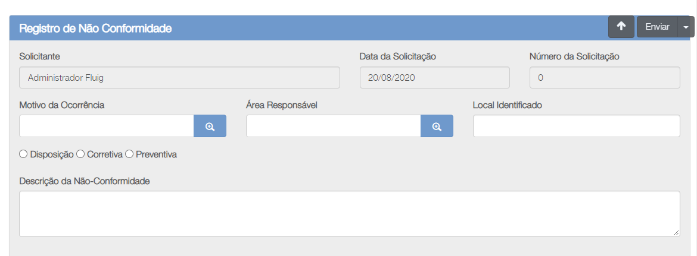Click the Data da Solicitação date field

click(435, 77)
